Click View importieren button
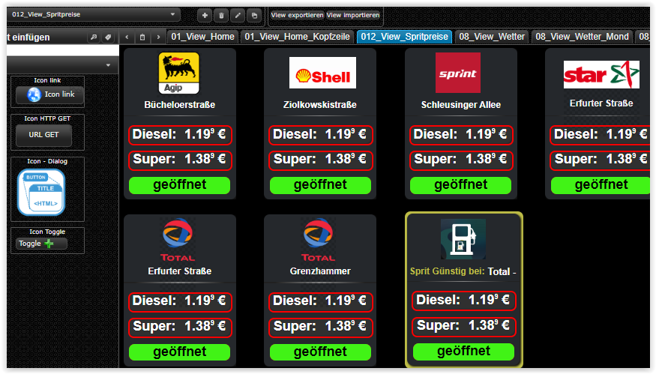 point(352,15)
